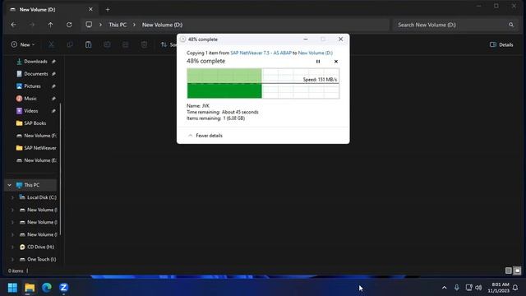526x296 pixels.
Task: Open New Volume (D:) destination link
Action: [x=316, y=53]
